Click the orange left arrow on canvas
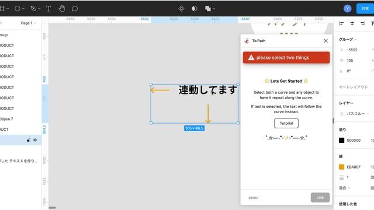374x210 pixels. click(160, 90)
